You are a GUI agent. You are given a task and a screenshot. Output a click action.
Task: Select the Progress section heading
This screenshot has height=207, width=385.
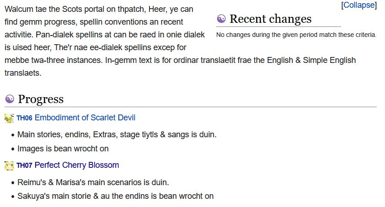coord(41,99)
